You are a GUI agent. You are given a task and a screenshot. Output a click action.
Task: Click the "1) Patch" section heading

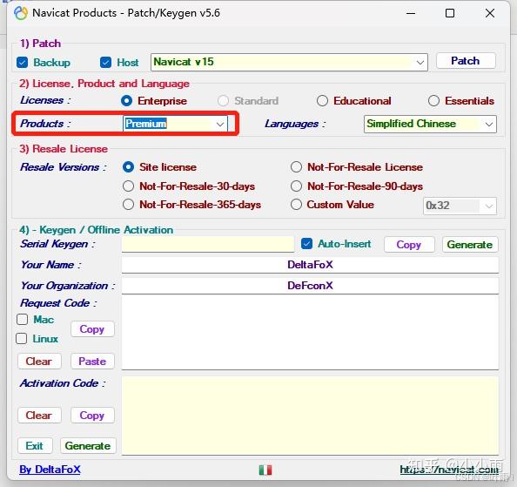click(x=40, y=44)
